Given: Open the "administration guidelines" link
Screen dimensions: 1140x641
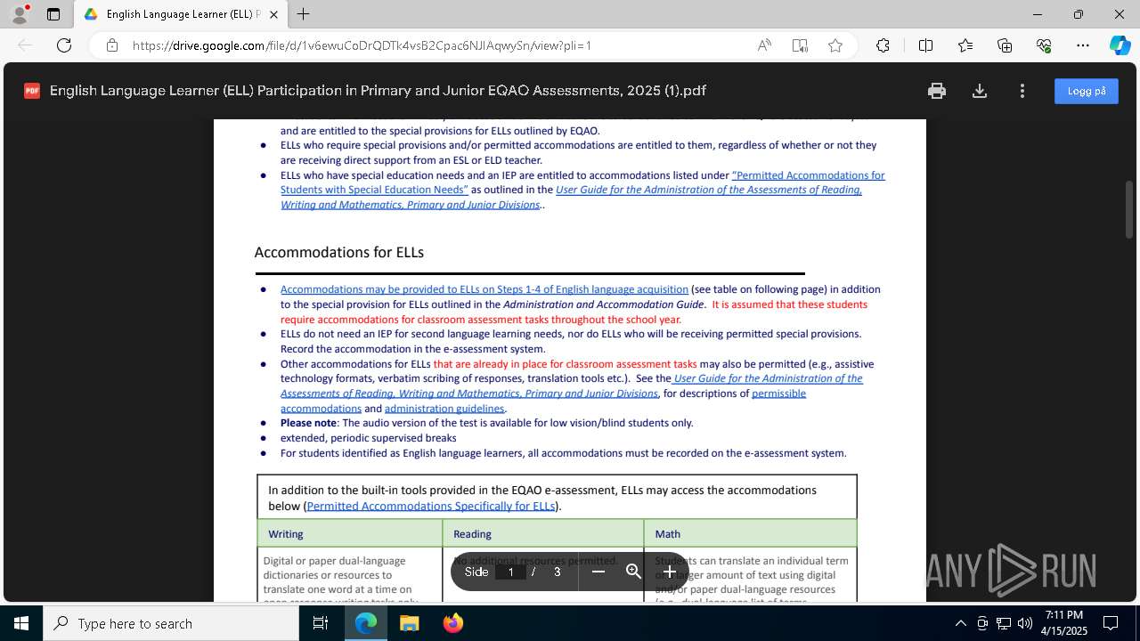Looking at the screenshot, I should coord(444,409).
